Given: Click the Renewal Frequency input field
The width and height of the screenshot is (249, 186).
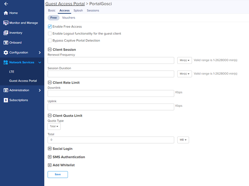Looking at the screenshot, I should pos(111,60).
